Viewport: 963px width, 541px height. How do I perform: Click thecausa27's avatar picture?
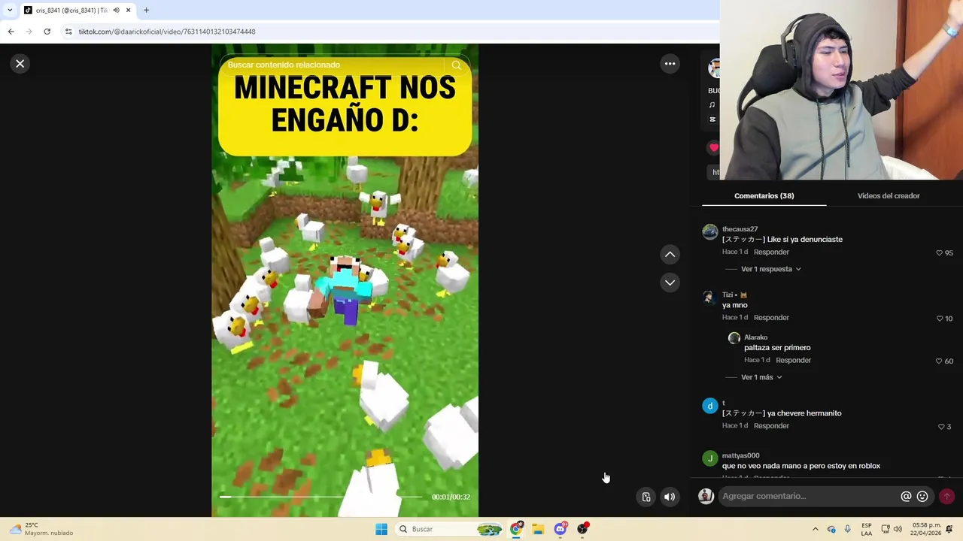tap(709, 231)
